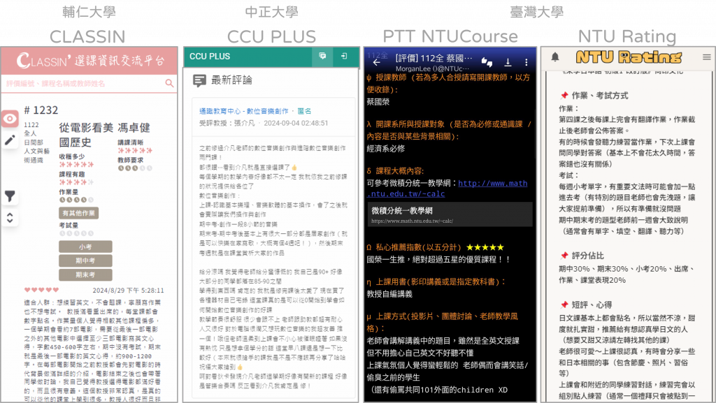Click the search magnifier icon in CLASSIN
The width and height of the screenshot is (716, 403).
pos(169,83)
